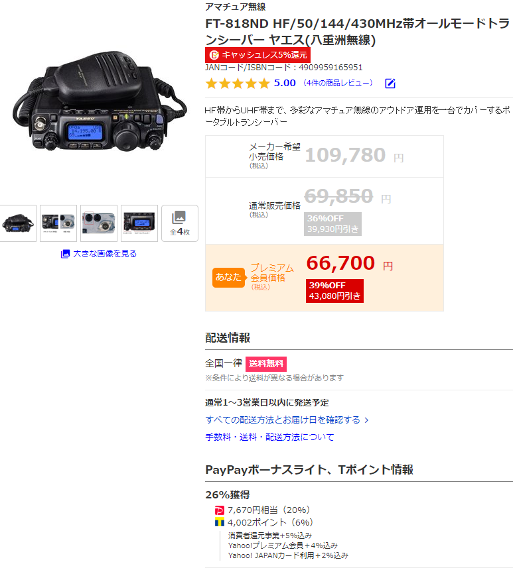Open the 全4枚 image gallery icon
The image size is (513, 568).
click(x=180, y=223)
